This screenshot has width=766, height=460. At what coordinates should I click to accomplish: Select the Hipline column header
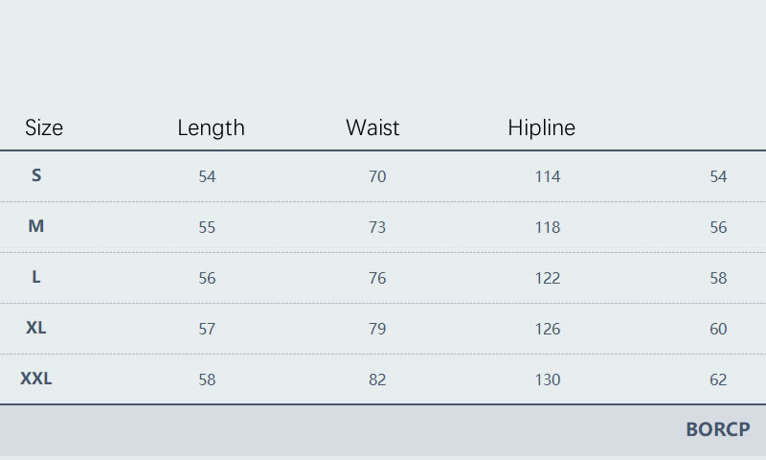point(541,127)
